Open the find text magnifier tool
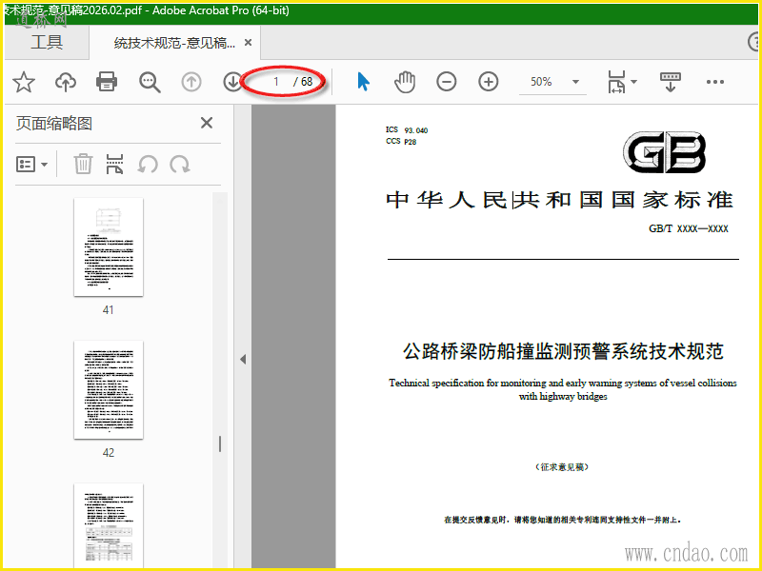Screen dimensions: 762x571 [x=150, y=82]
